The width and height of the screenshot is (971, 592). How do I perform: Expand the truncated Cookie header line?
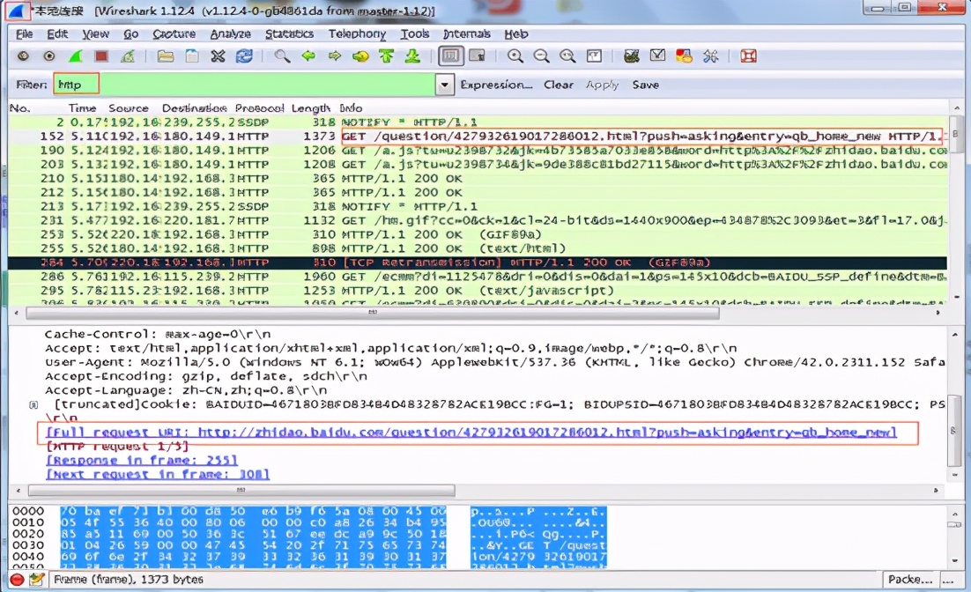tap(33, 405)
